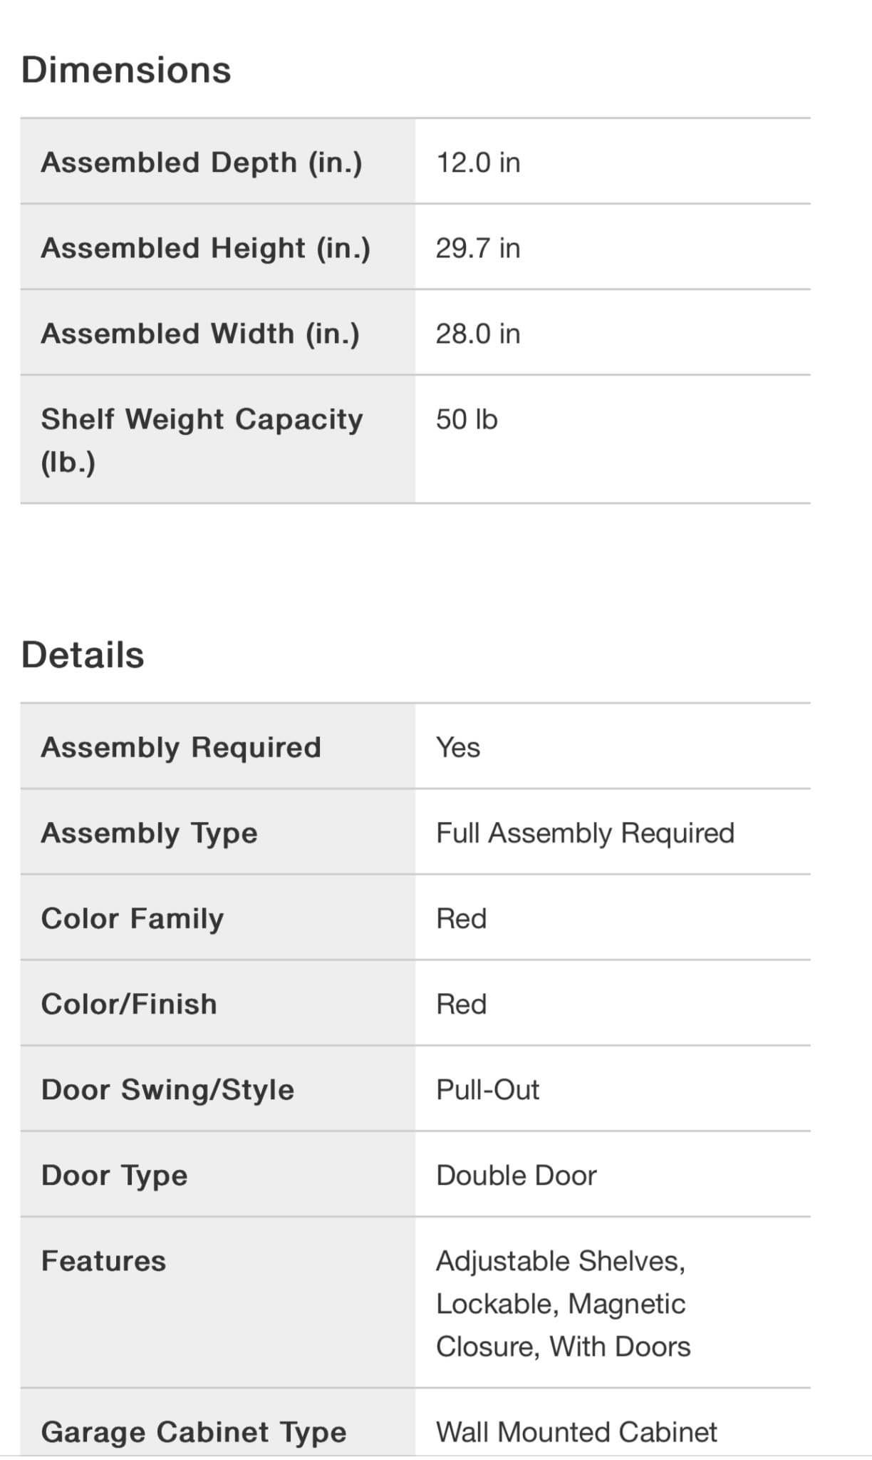Screen dimensions: 872x1460
Task: Click the Assembled Depth (in.) label
Action: (x=202, y=163)
